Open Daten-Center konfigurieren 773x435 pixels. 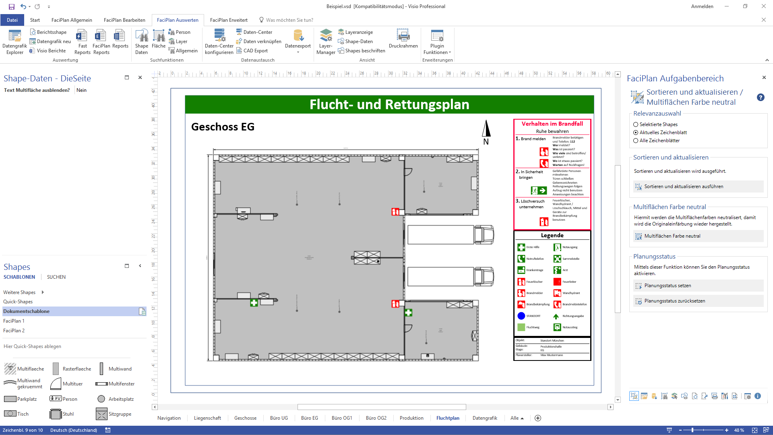(219, 42)
